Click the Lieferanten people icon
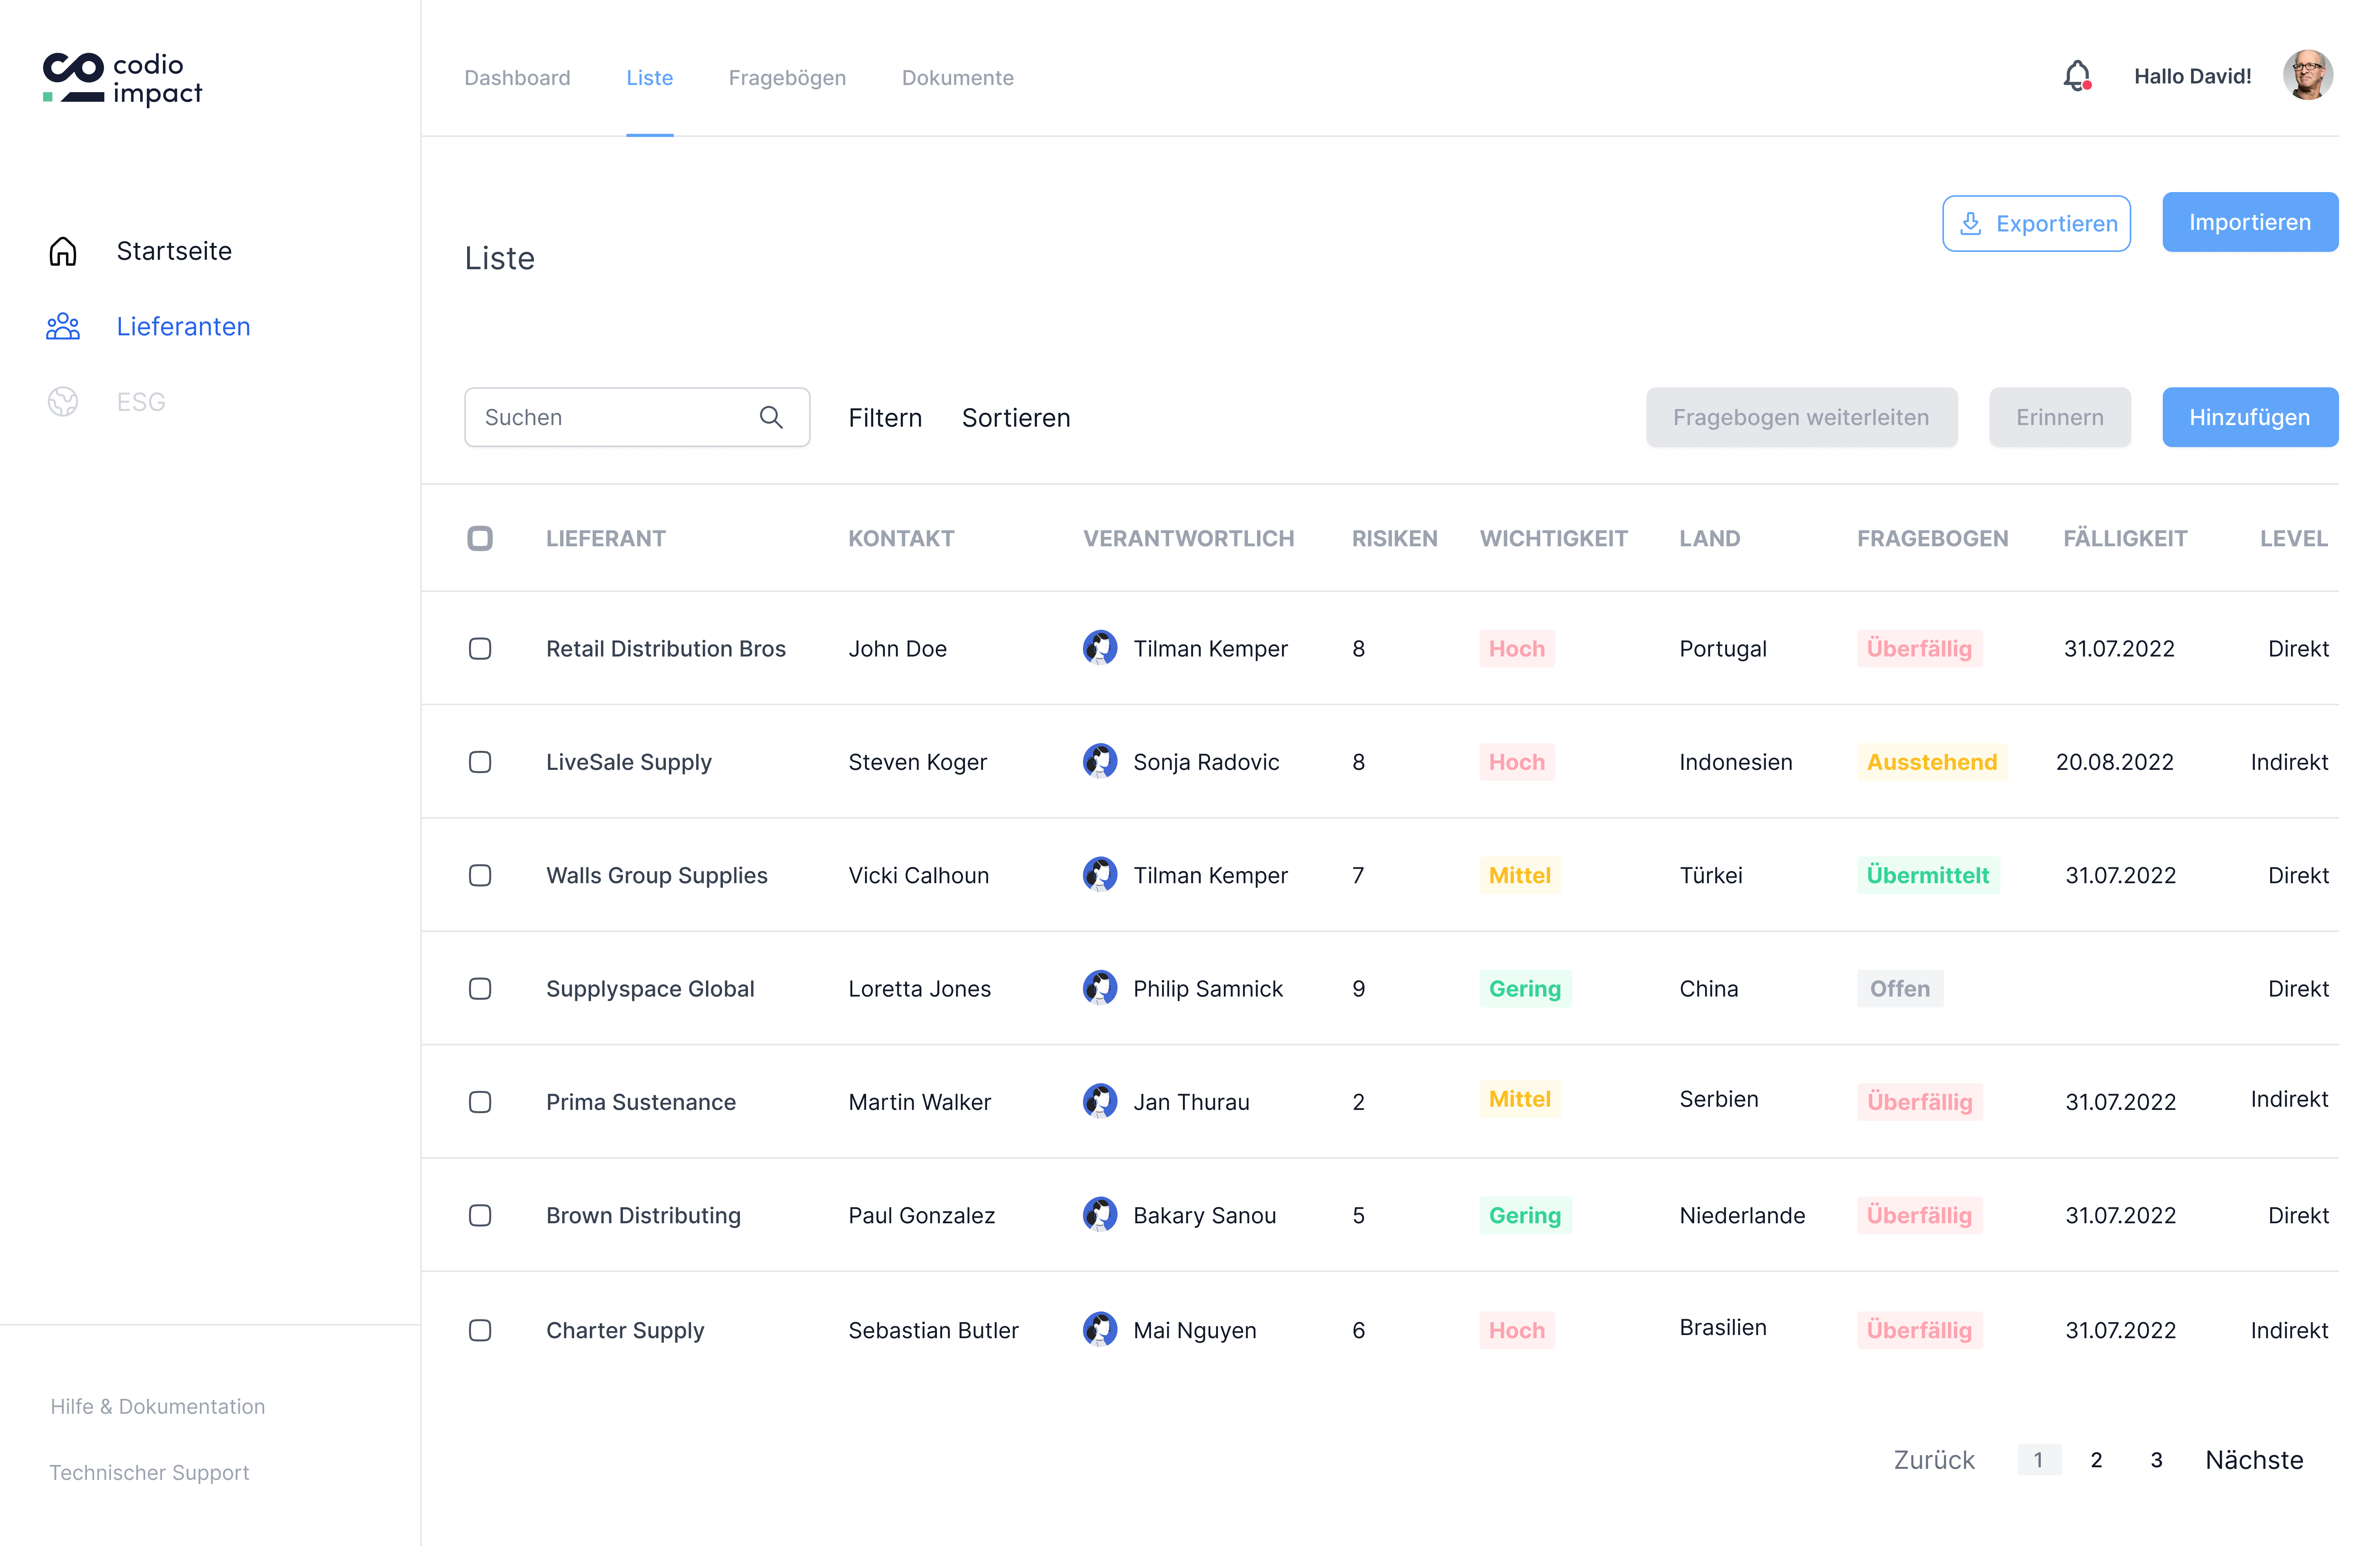The height and width of the screenshot is (1546, 2380). click(63, 326)
